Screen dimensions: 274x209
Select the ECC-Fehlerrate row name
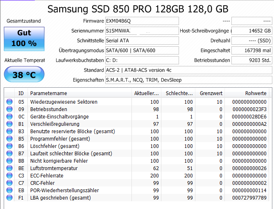point(47,175)
